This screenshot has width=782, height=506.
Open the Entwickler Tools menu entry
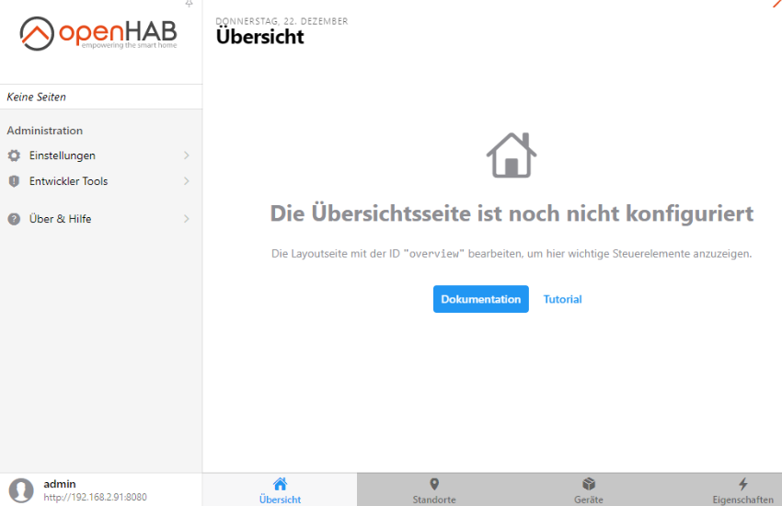pos(101,181)
